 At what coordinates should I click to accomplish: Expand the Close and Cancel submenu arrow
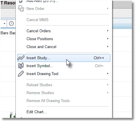click(x=108, y=47)
